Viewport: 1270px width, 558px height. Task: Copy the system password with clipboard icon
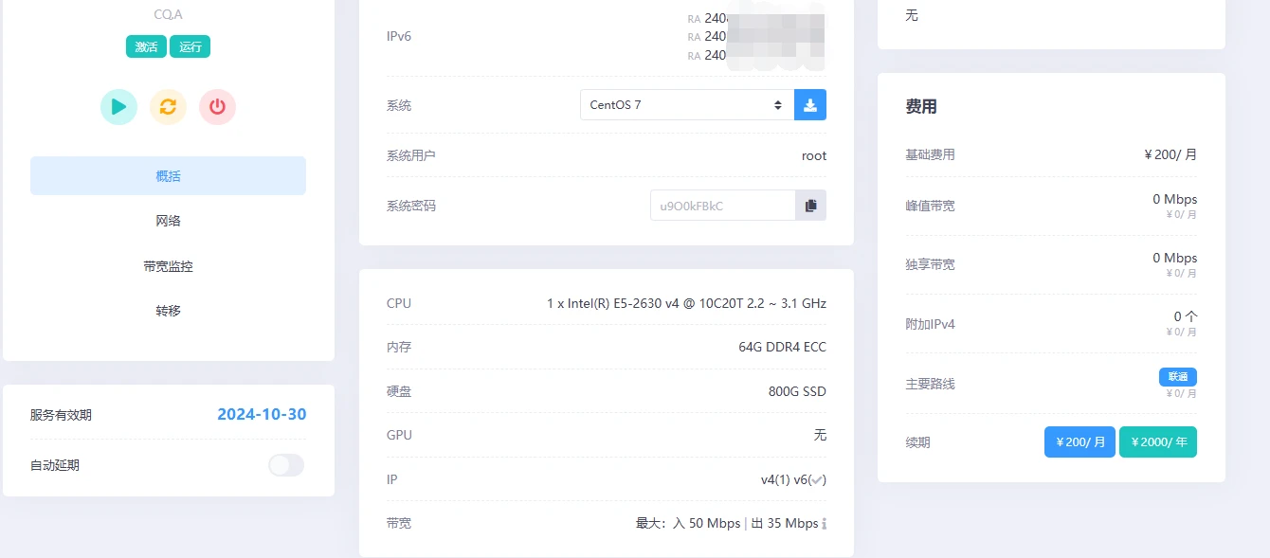pyautogui.click(x=810, y=206)
